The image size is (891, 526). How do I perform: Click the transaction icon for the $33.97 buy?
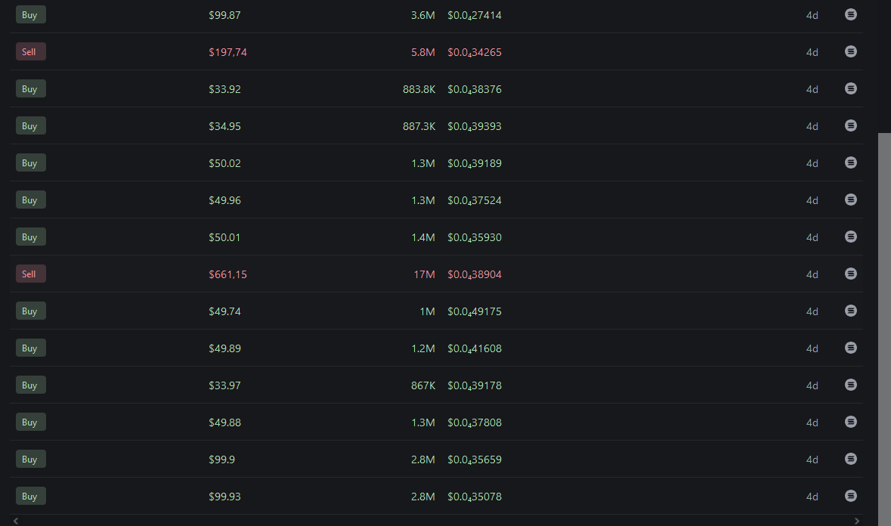pyautogui.click(x=851, y=385)
